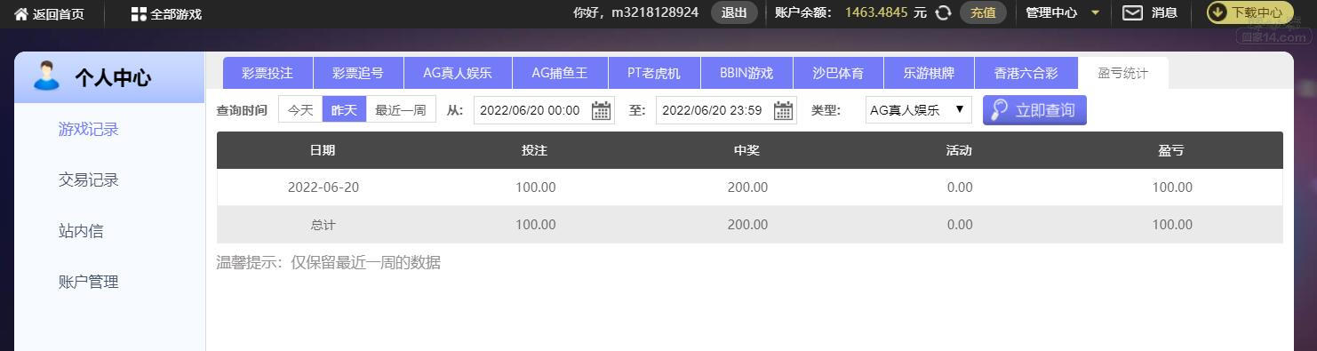The height and width of the screenshot is (351, 1317).
Task: Switch to the PT老虎机 tab
Action: [654, 73]
